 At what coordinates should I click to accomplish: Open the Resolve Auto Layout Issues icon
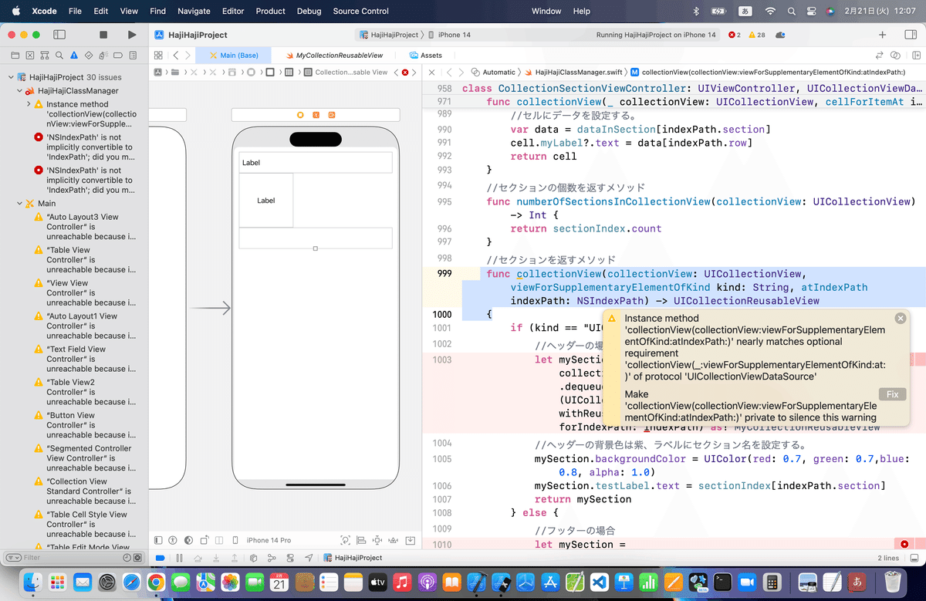point(394,540)
